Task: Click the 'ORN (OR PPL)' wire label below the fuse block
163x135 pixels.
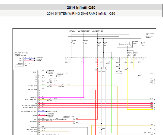Action: coord(108,63)
